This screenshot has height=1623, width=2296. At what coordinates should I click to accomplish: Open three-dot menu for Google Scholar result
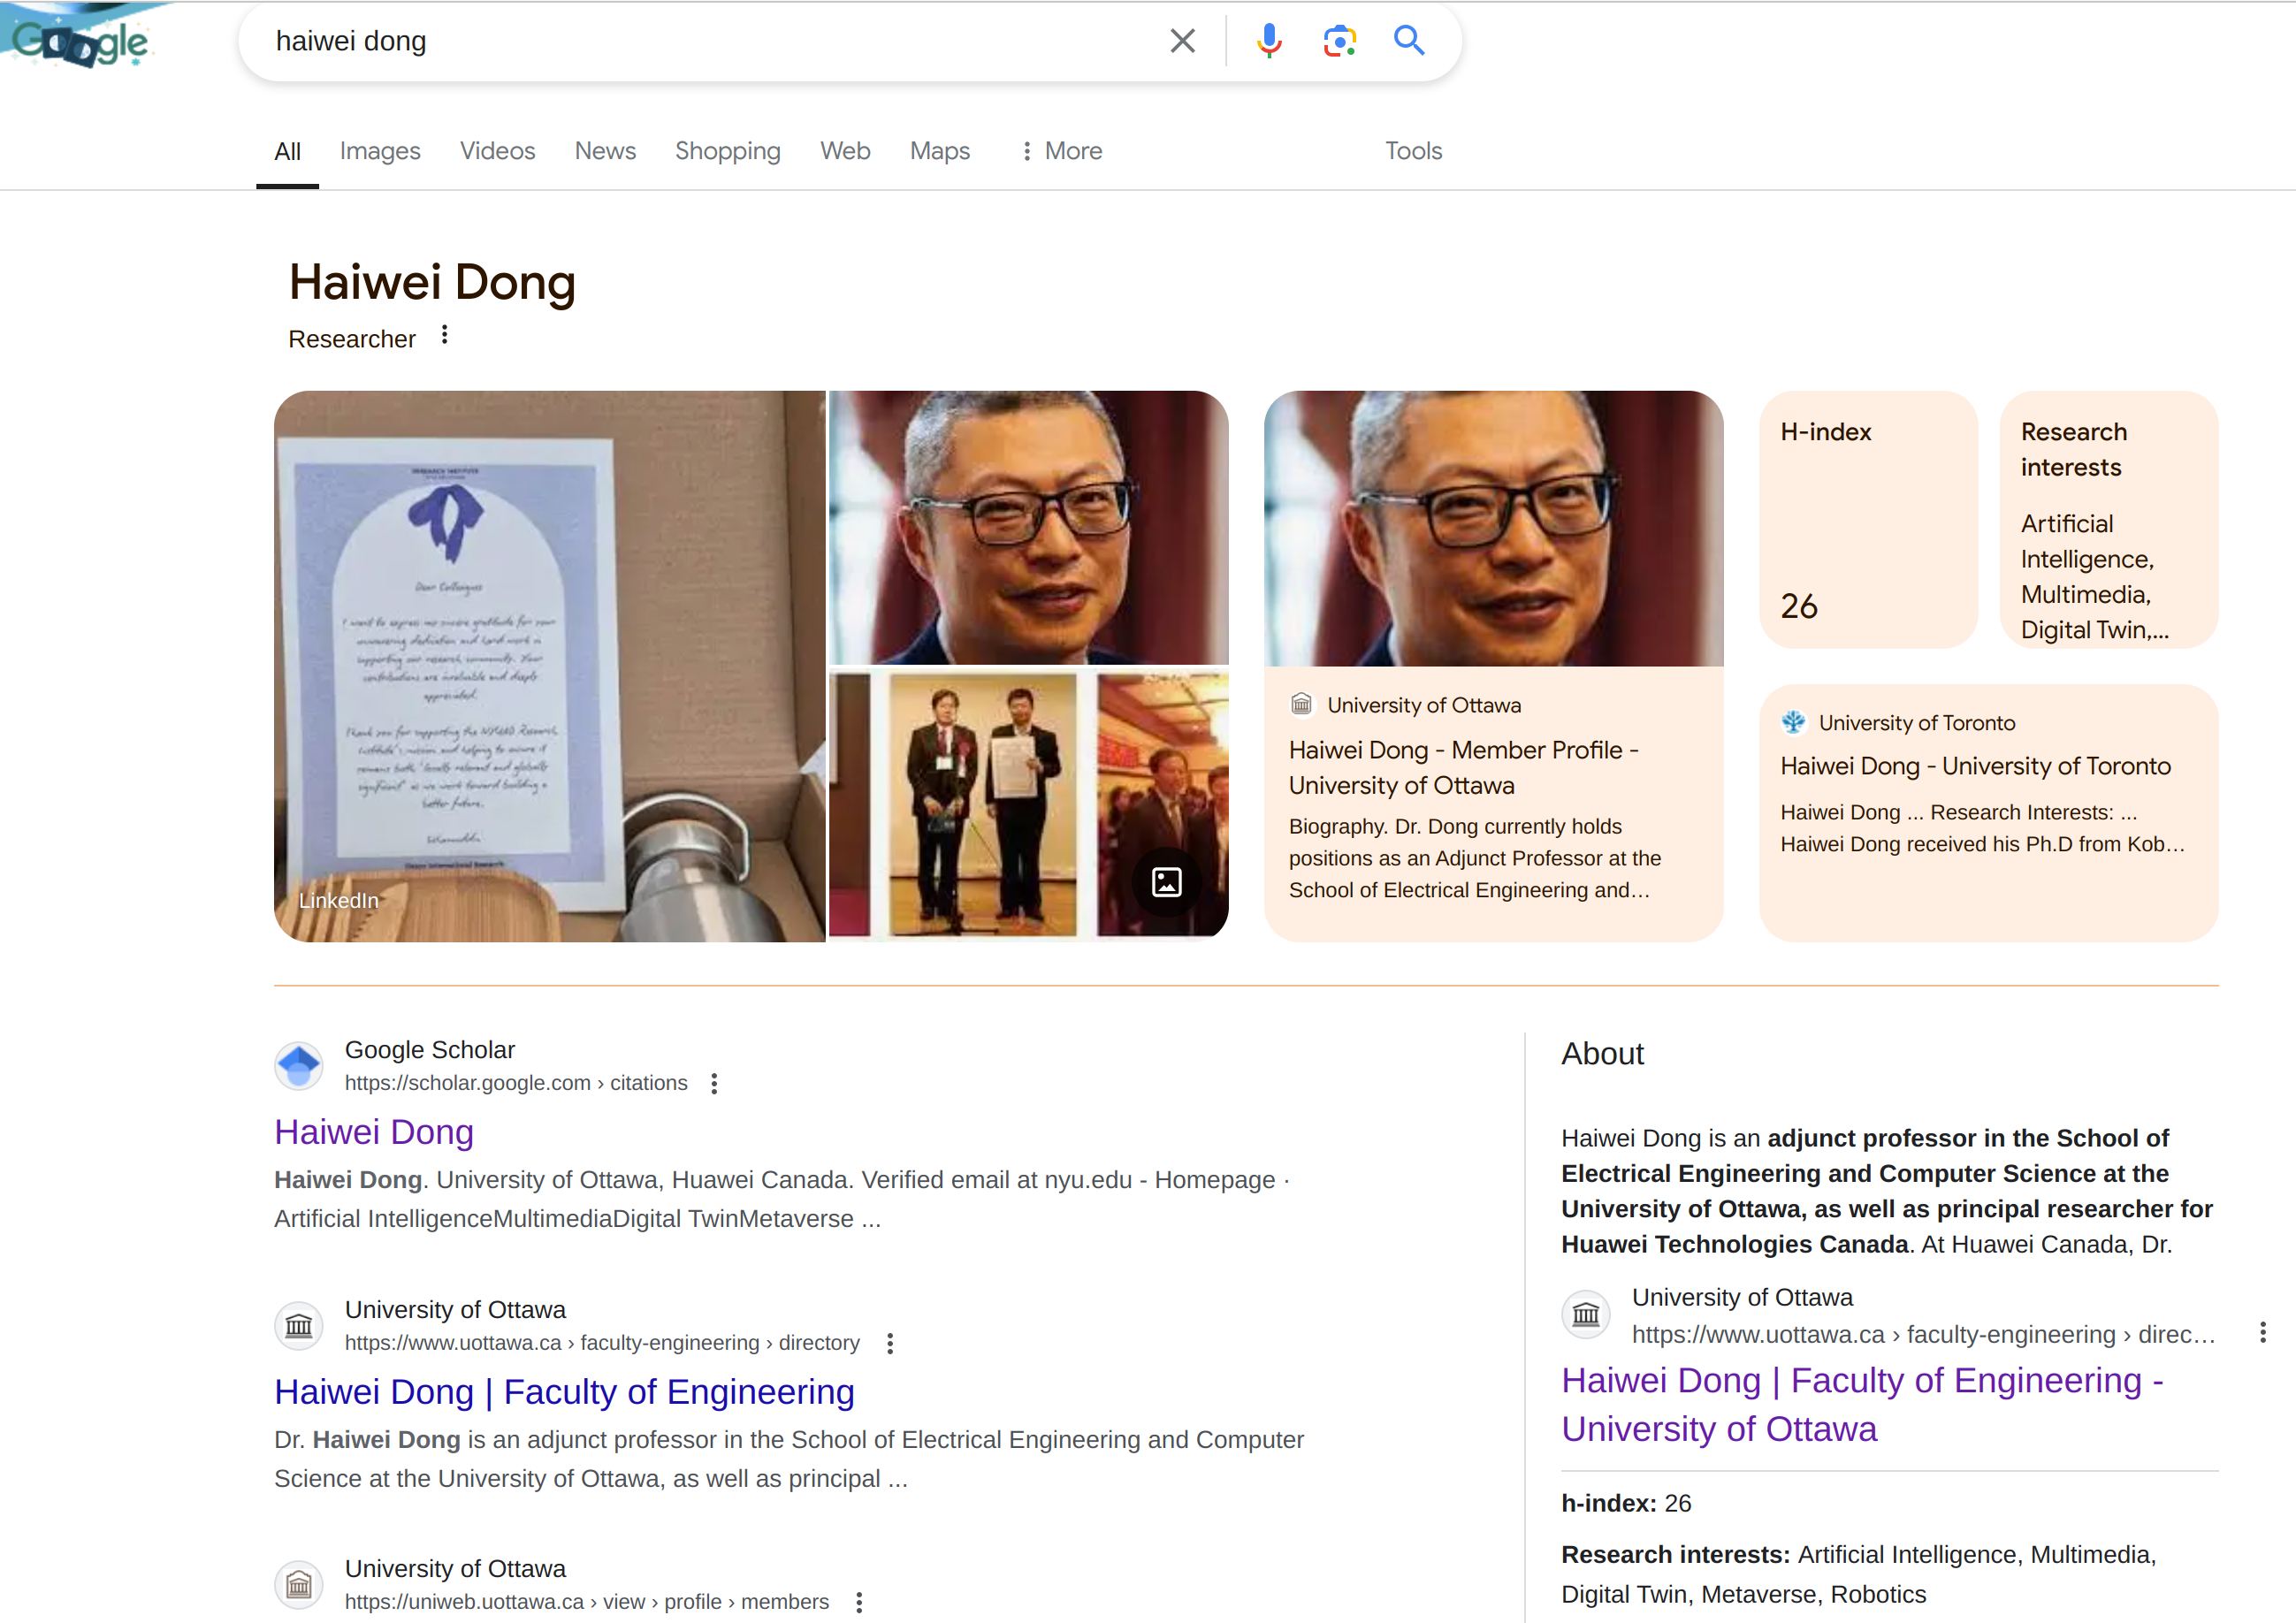pos(714,1084)
